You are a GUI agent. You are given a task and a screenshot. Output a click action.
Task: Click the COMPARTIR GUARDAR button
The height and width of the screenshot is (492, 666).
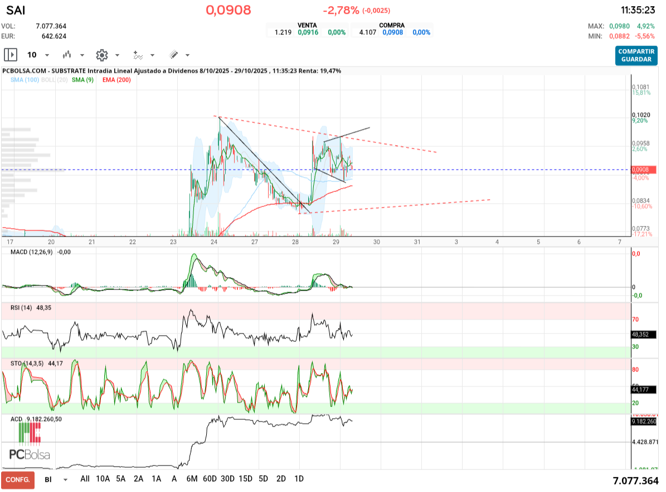tap(636, 55)
